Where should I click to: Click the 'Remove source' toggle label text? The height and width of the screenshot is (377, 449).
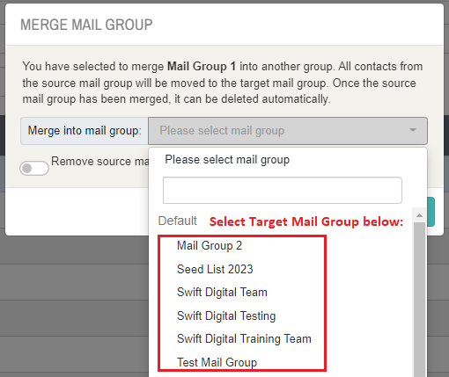[x=99, y=161]
